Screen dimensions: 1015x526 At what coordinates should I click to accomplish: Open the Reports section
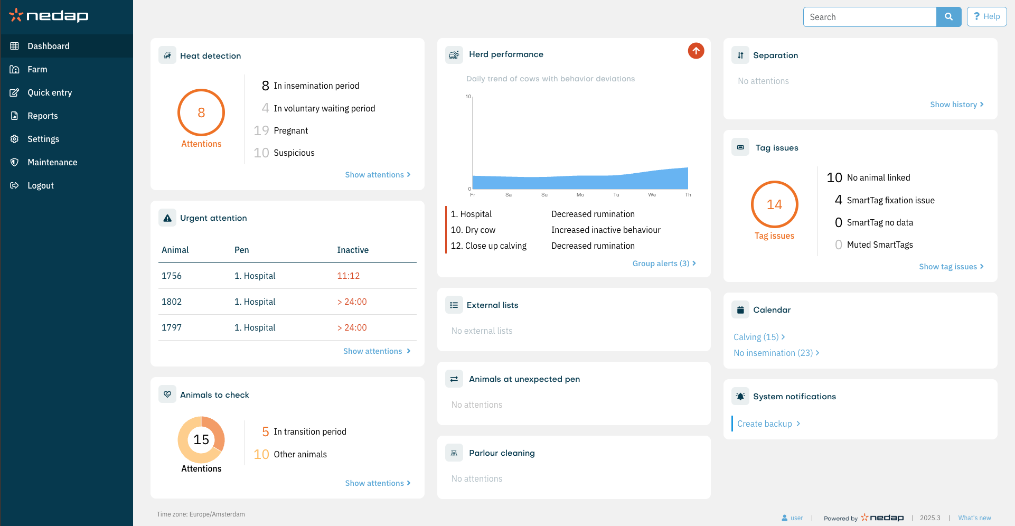43,116
